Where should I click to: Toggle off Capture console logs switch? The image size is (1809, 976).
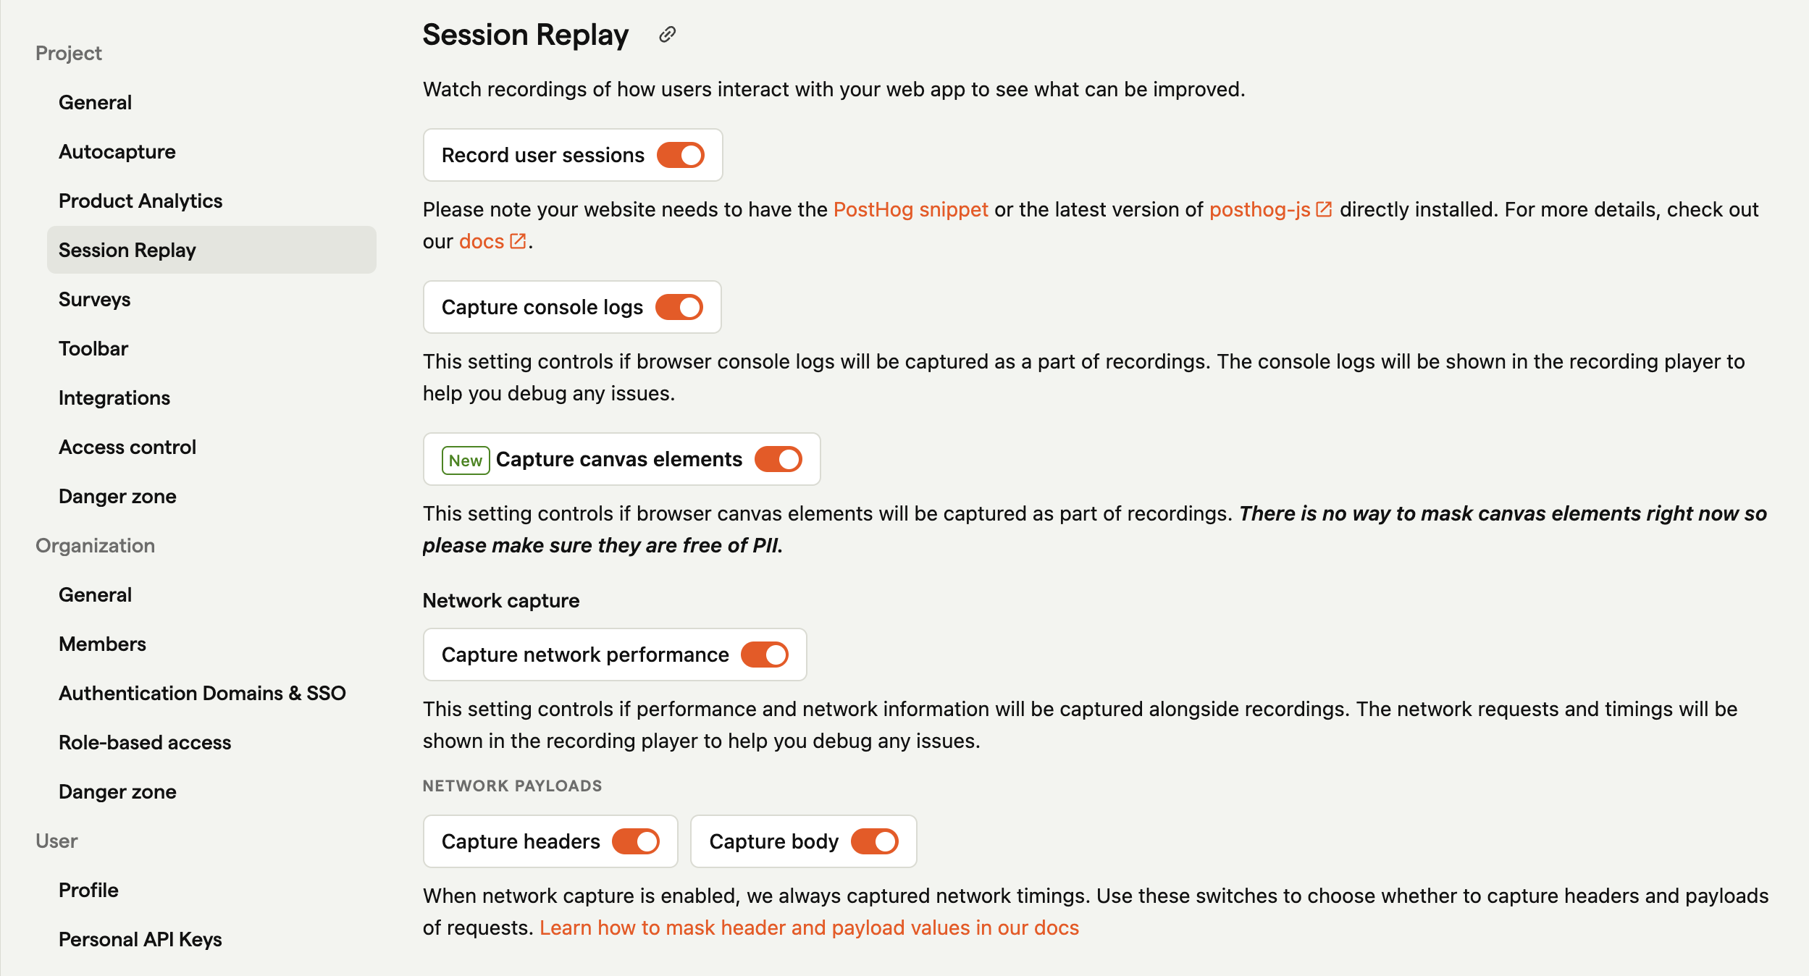(x=679, y=306)
